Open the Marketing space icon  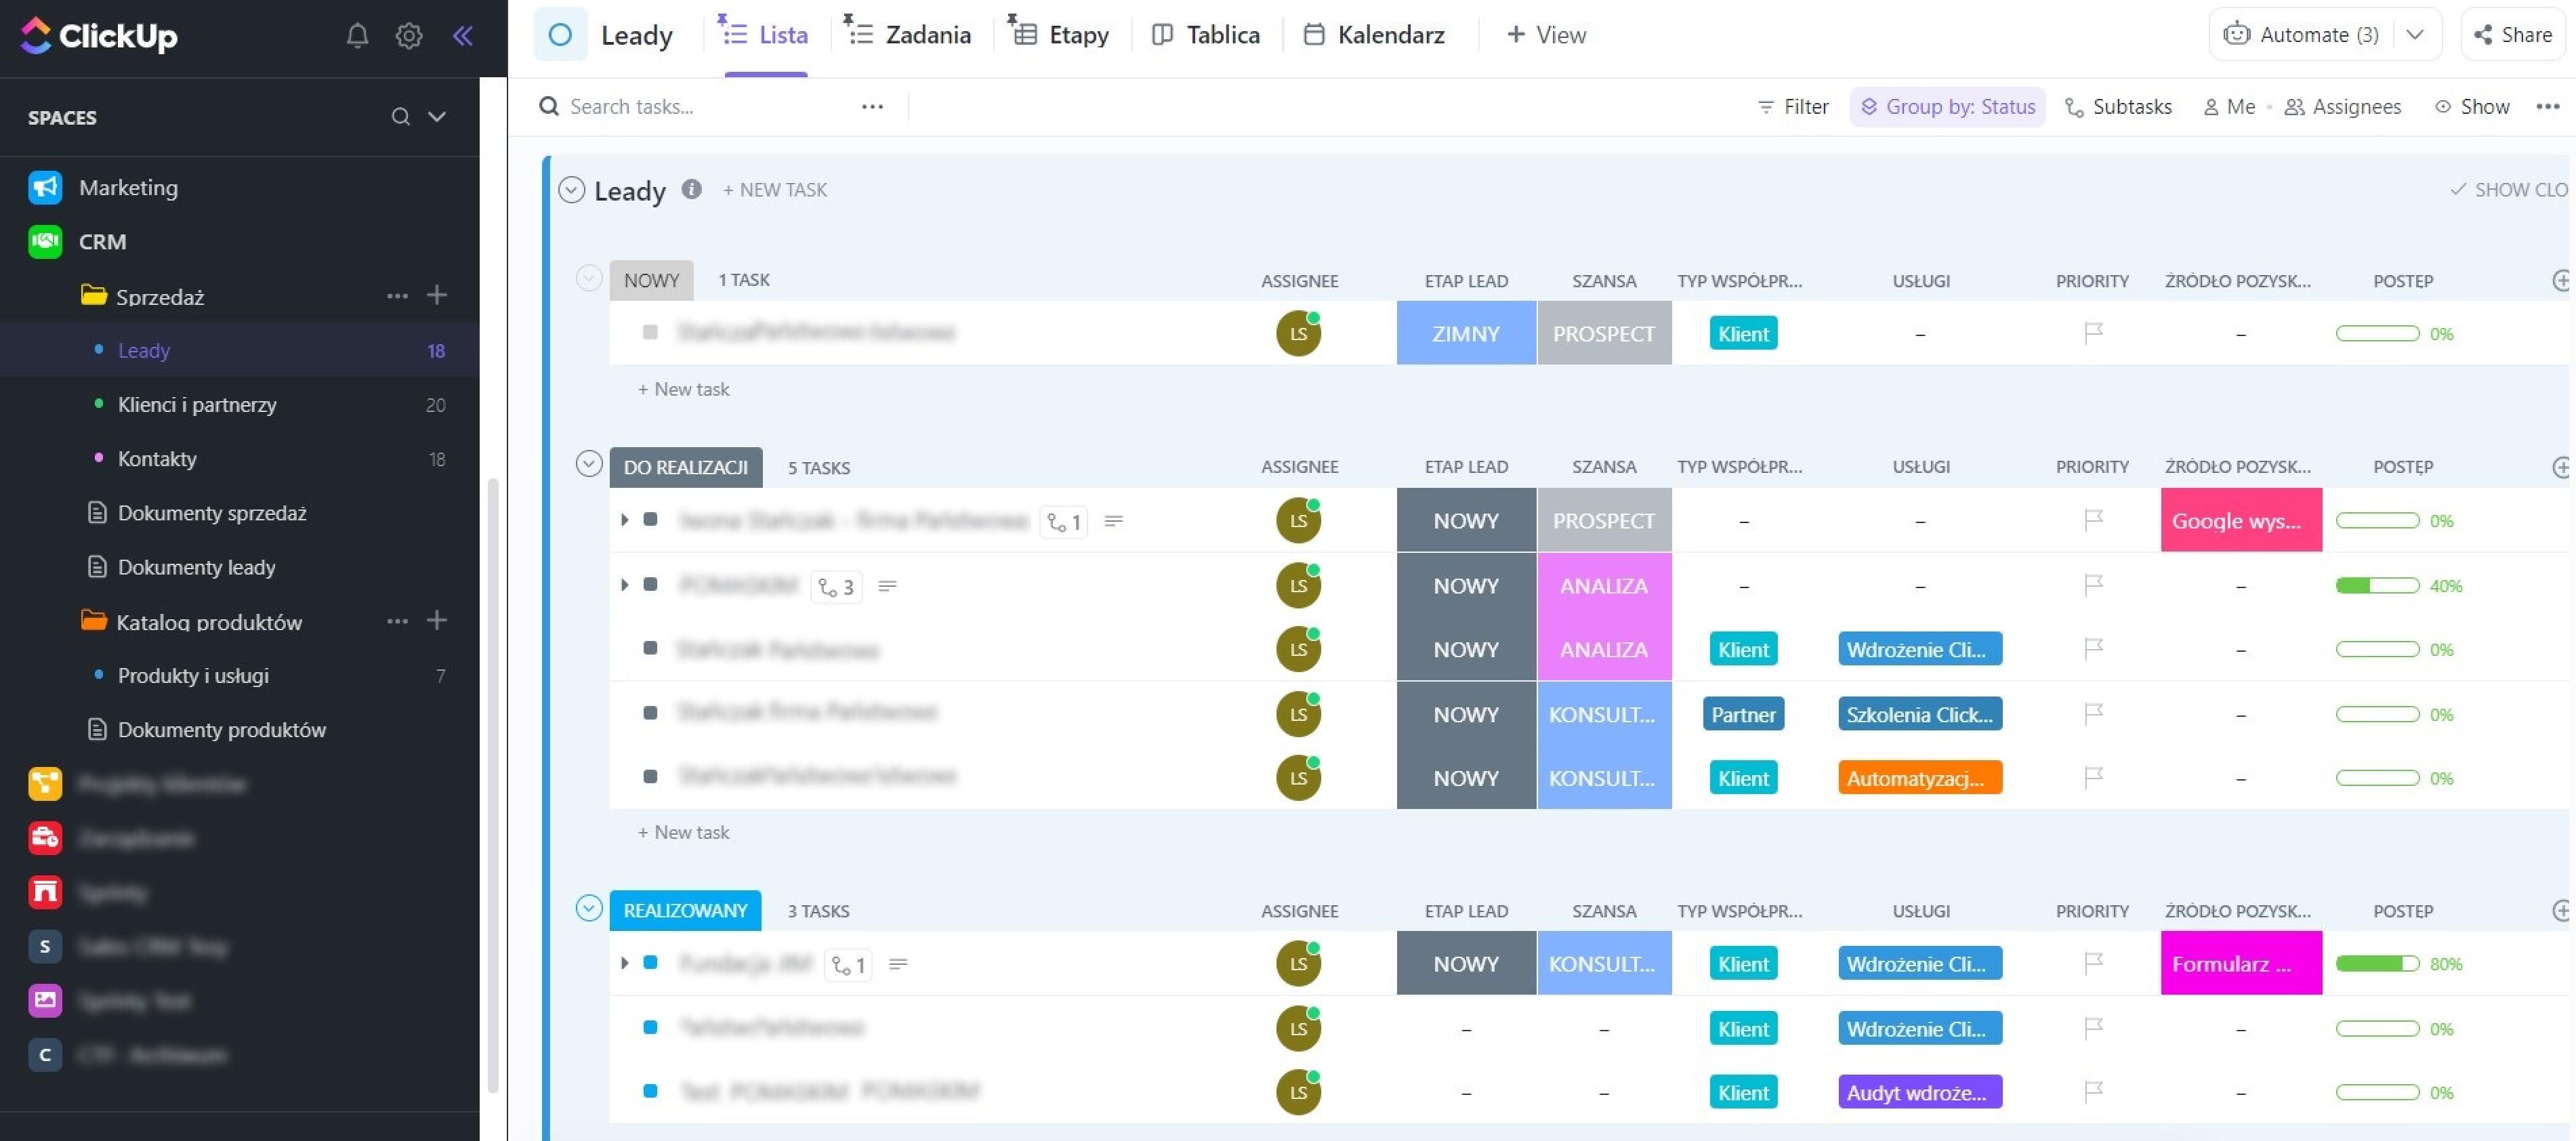pyautogui.click(x=45, y=187)
